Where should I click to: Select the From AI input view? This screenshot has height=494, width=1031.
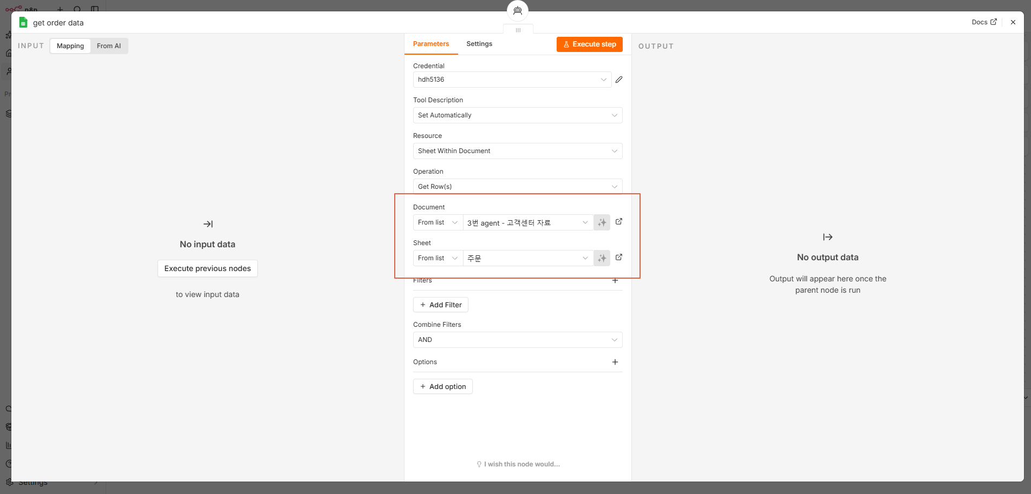click(x=109, y=46)
